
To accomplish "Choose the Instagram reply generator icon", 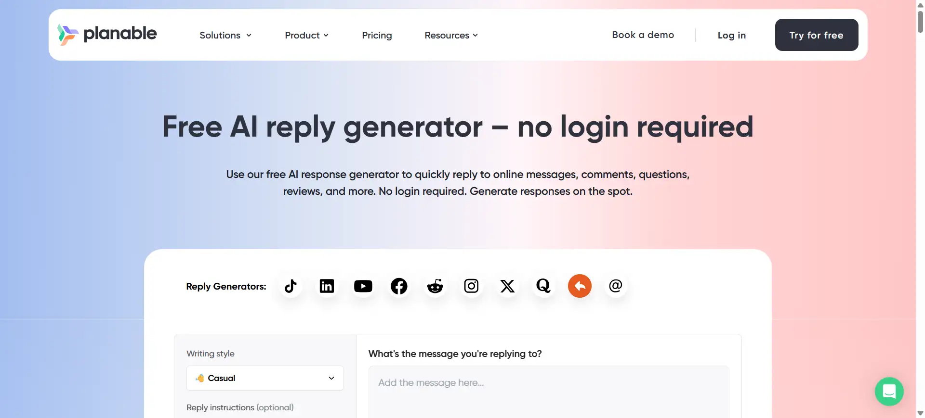I will click(x=471, y=286).
